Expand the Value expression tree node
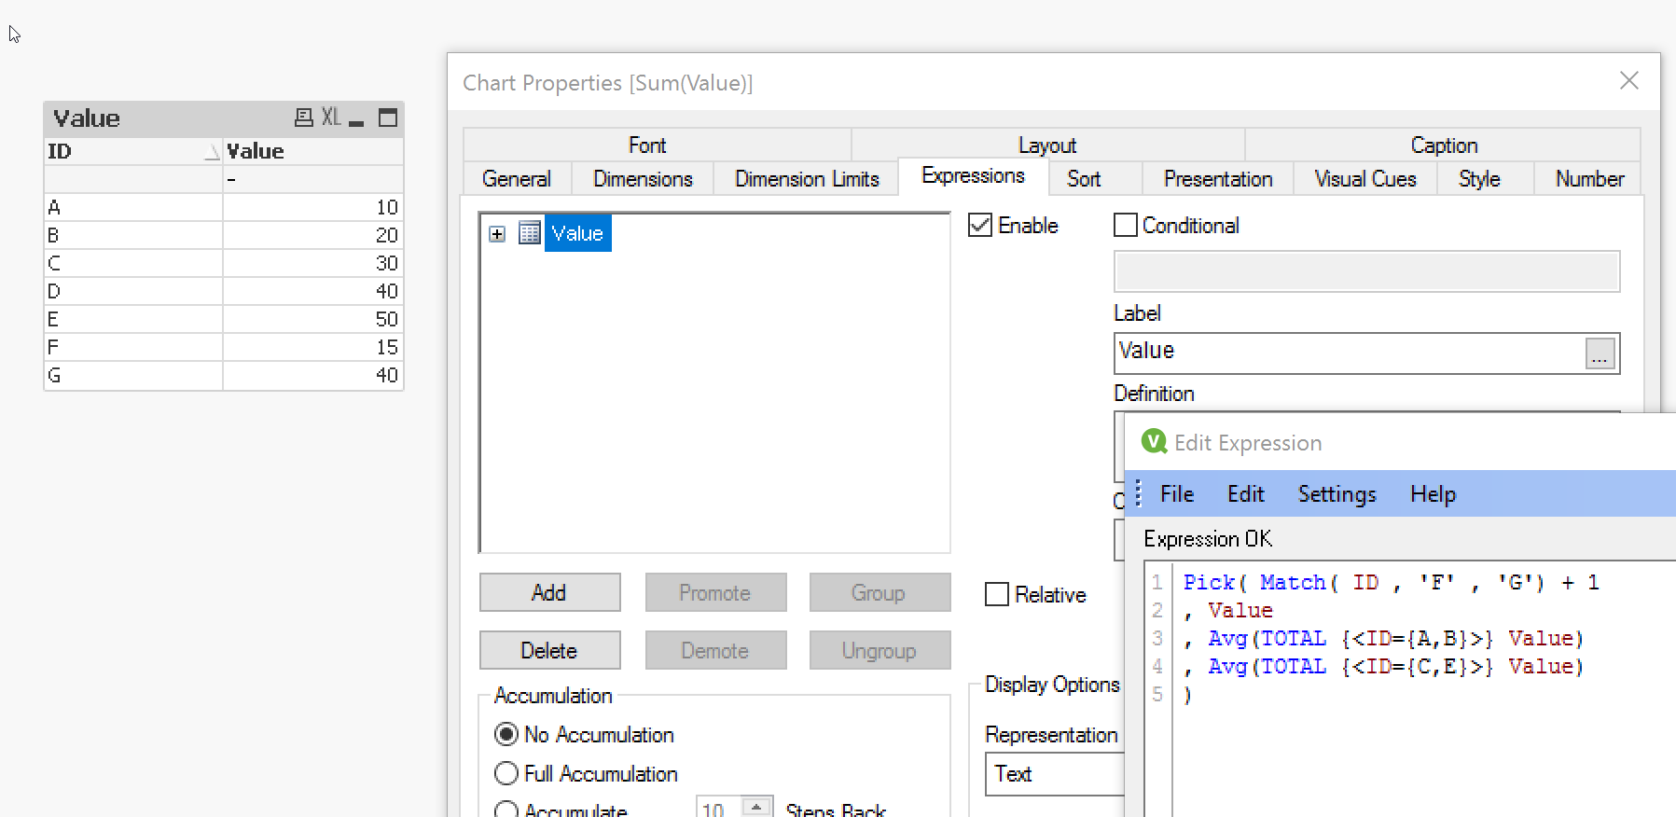Viewport: 1676px width, 817px height. [497, 234]
